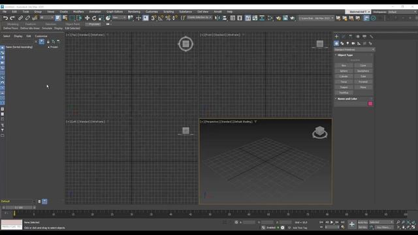Click the Torus primitive button

click(344, 82)
